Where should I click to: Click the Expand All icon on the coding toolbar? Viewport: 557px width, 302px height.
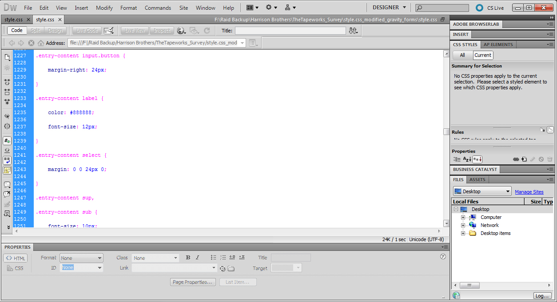coord(7,102)
